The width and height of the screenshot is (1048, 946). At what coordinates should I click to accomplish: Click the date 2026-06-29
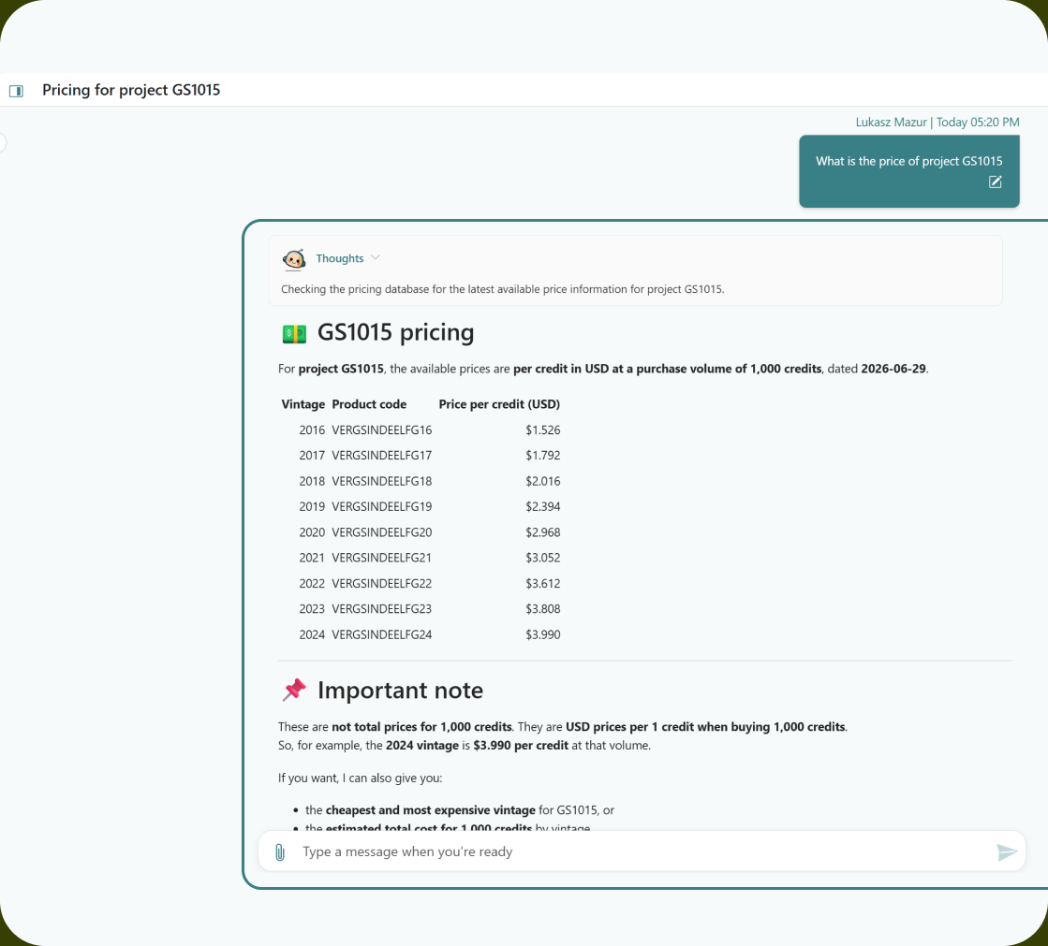[893, 369]
